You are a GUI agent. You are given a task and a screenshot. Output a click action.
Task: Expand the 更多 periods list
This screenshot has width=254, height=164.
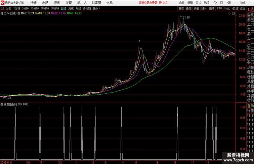pos(96,8)
